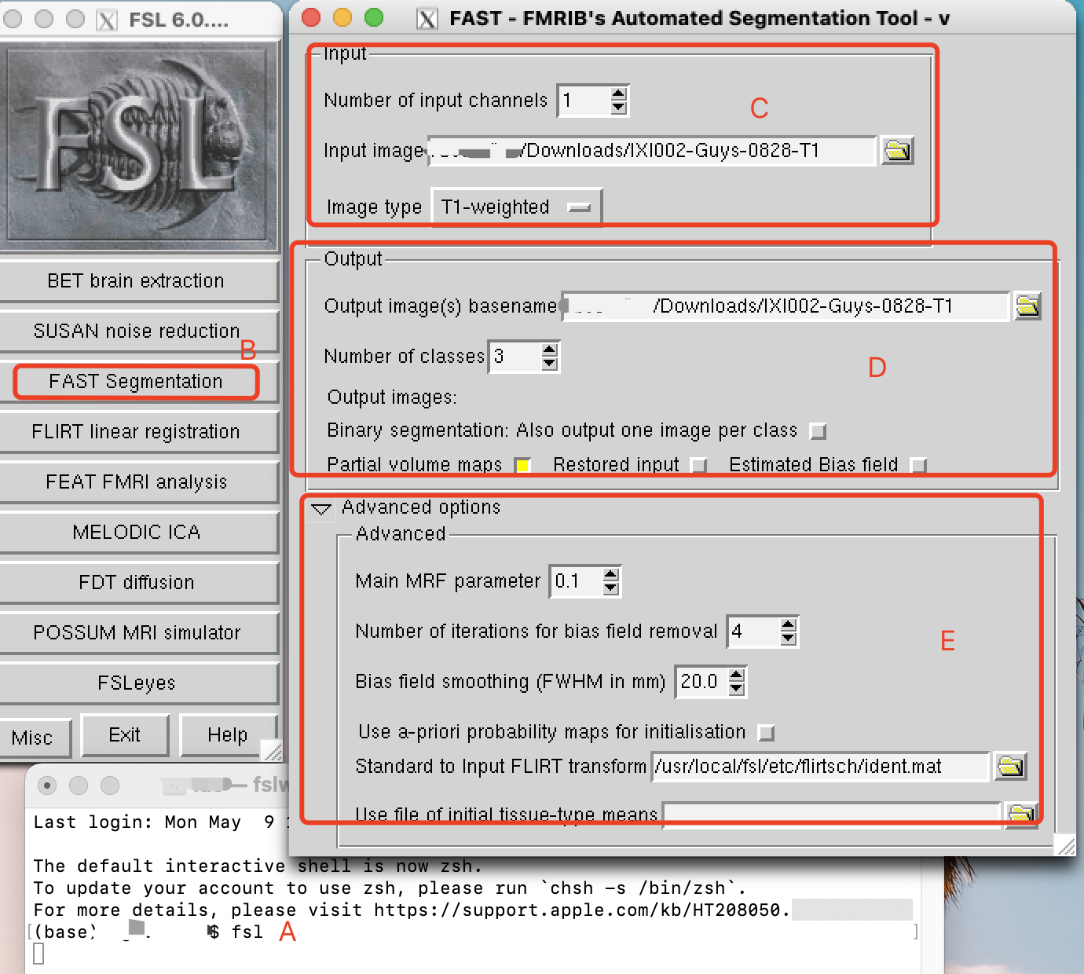Click the terminal command prompt line

471,932
